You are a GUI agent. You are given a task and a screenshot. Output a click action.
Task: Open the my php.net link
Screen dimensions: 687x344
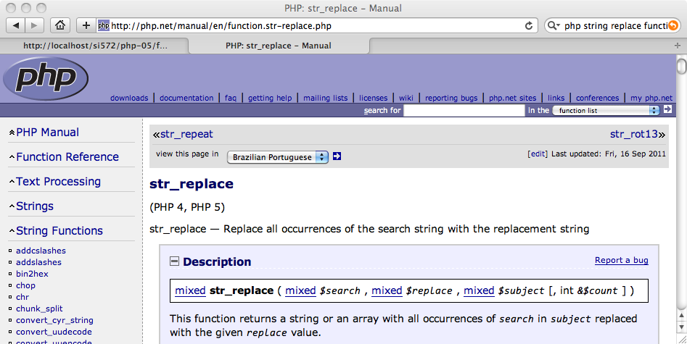point(651,98)
